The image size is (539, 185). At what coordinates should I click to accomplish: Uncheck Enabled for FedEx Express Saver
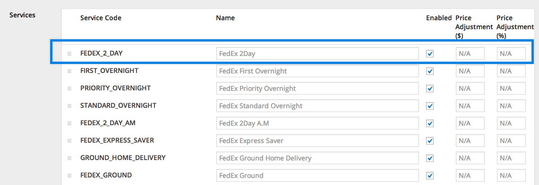(430, 141)
